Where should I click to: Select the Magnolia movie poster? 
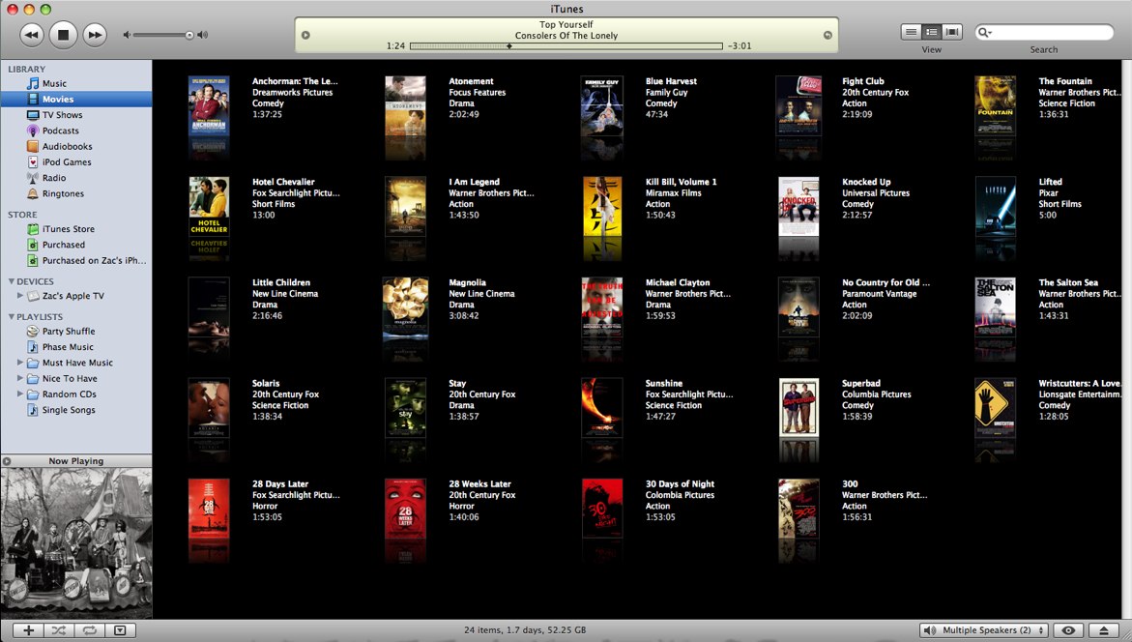(405, 308)
